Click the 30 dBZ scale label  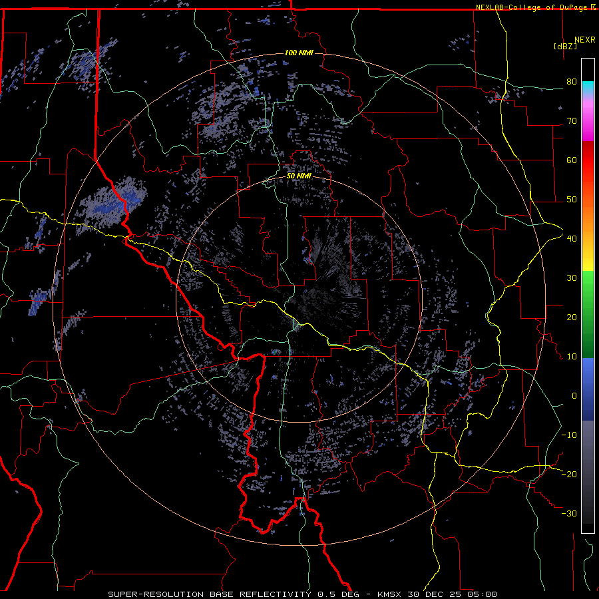[x=572, y=278]
